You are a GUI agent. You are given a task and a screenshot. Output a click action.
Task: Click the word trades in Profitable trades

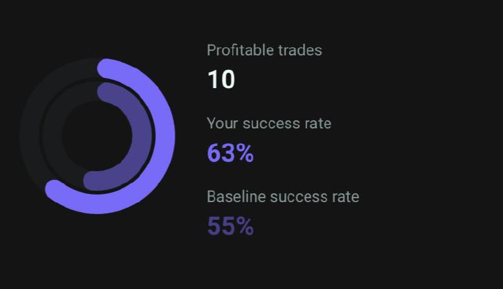tap(300, 50)
